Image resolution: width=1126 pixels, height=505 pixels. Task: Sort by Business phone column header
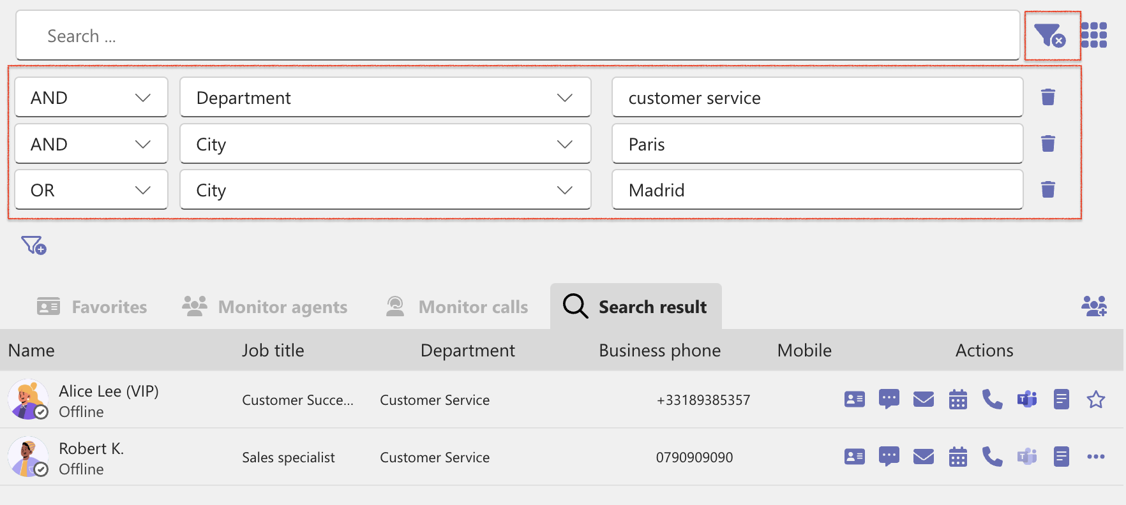pyautogui.click(x=660, y=350)
